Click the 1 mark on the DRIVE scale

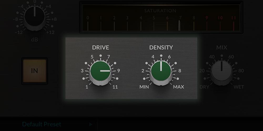87,87
